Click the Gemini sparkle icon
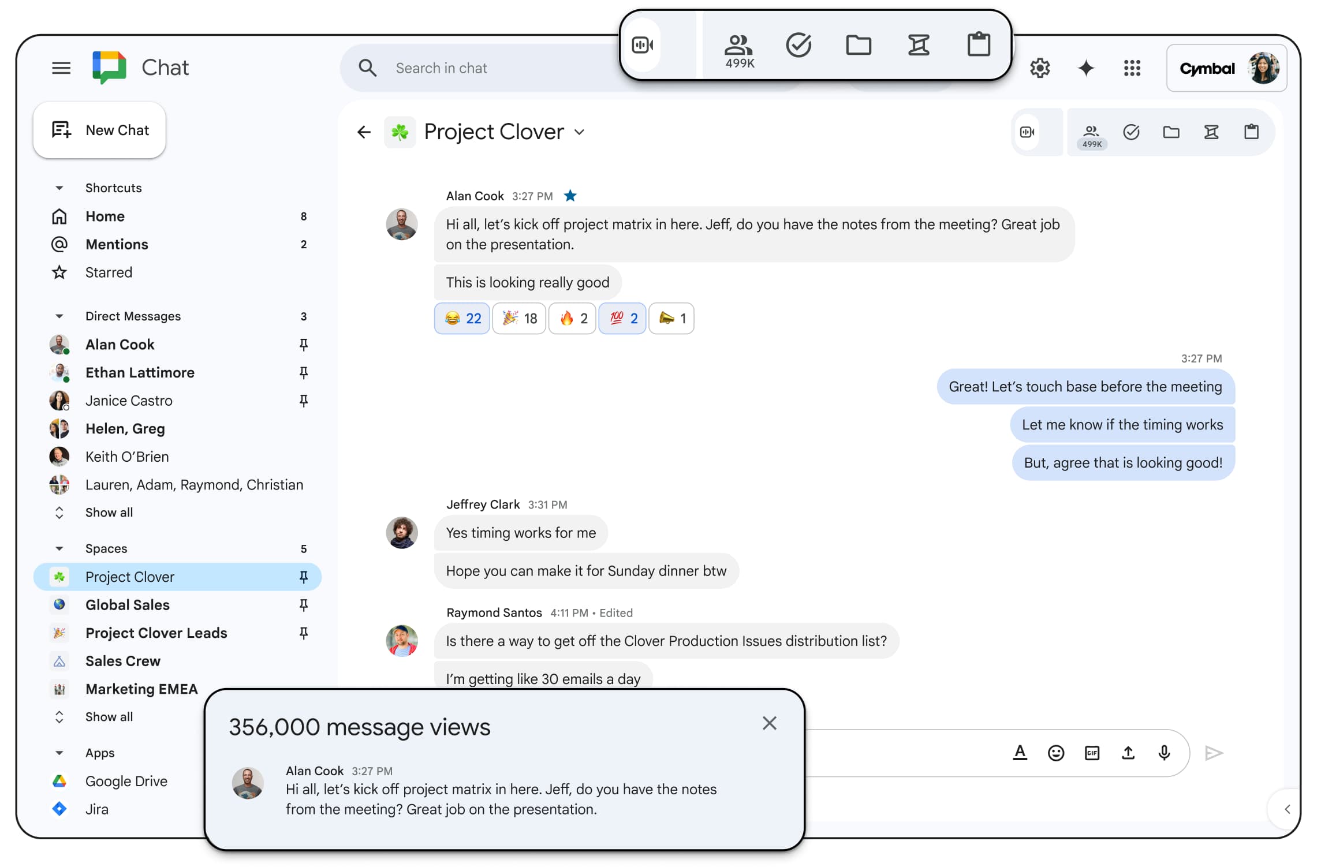 1086,68
